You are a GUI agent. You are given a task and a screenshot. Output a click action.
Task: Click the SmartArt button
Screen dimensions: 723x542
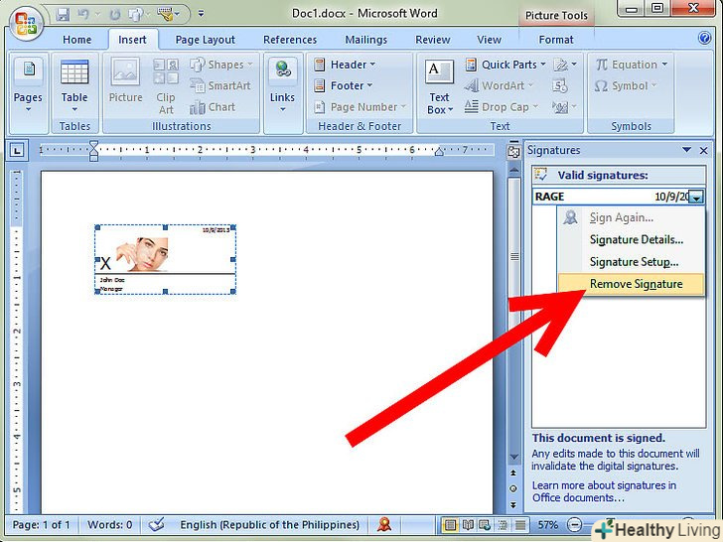click(x=220, y=85)
